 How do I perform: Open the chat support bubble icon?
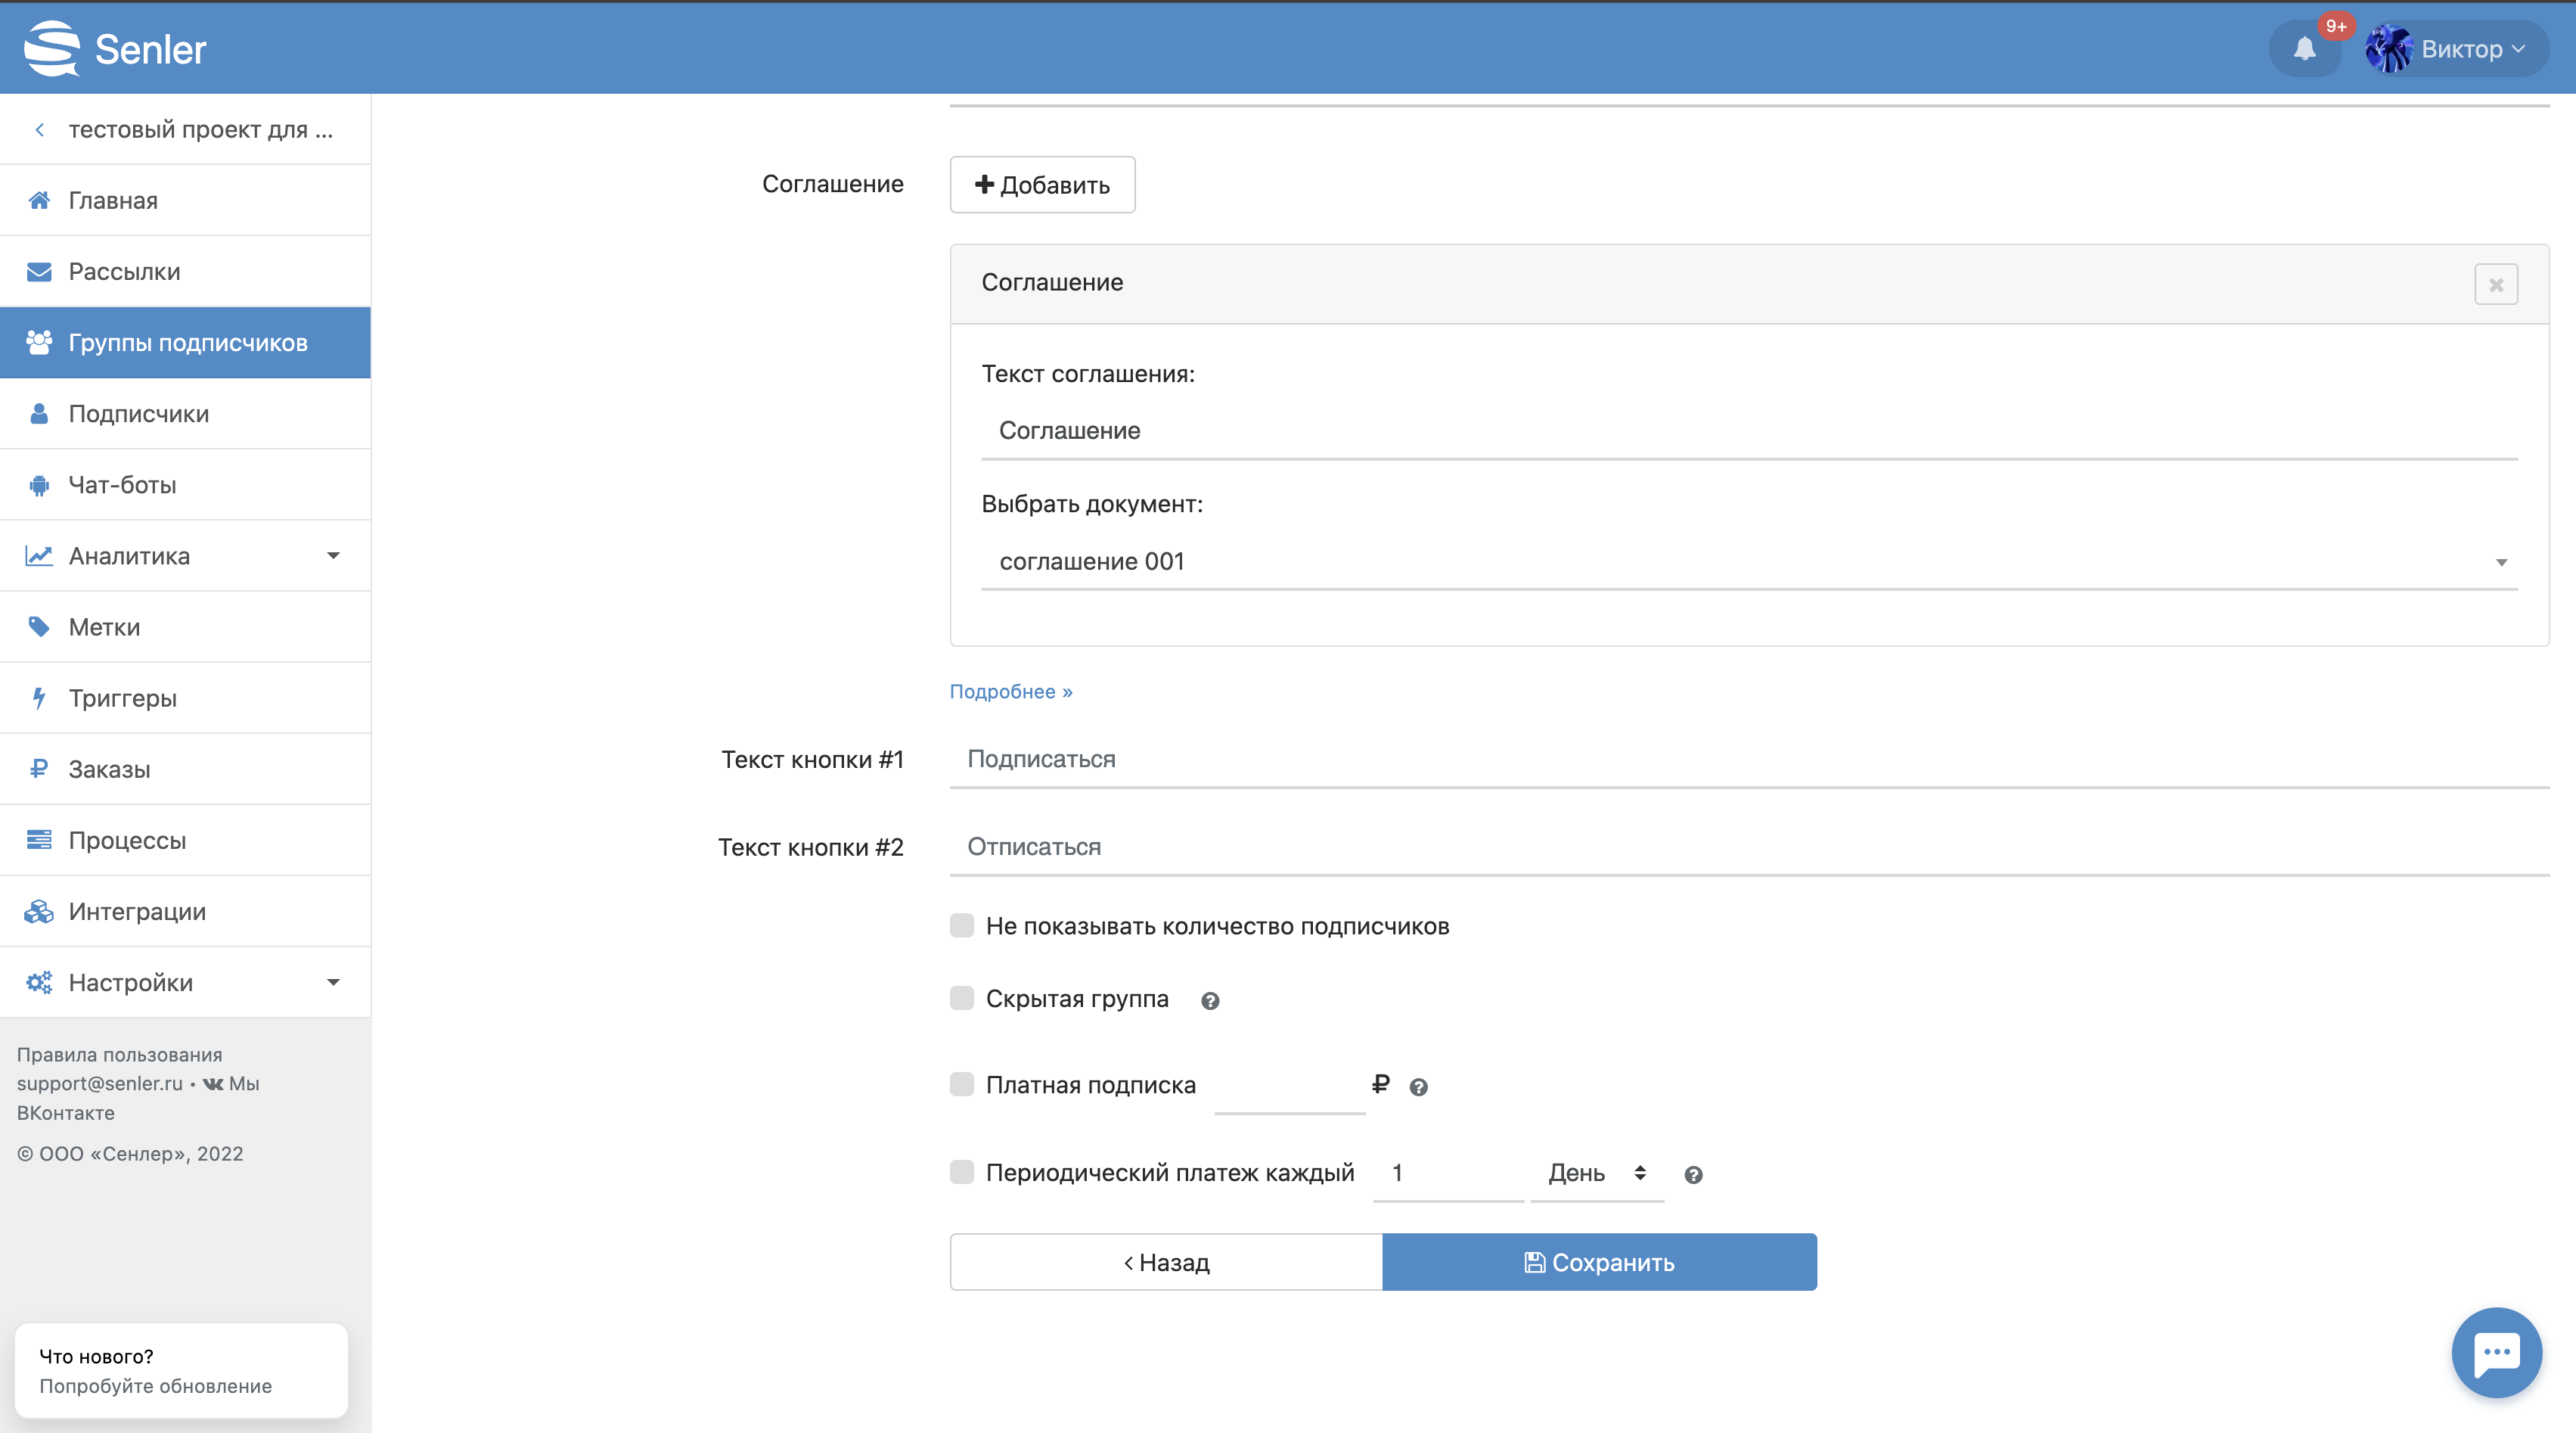point(2496,1352)
